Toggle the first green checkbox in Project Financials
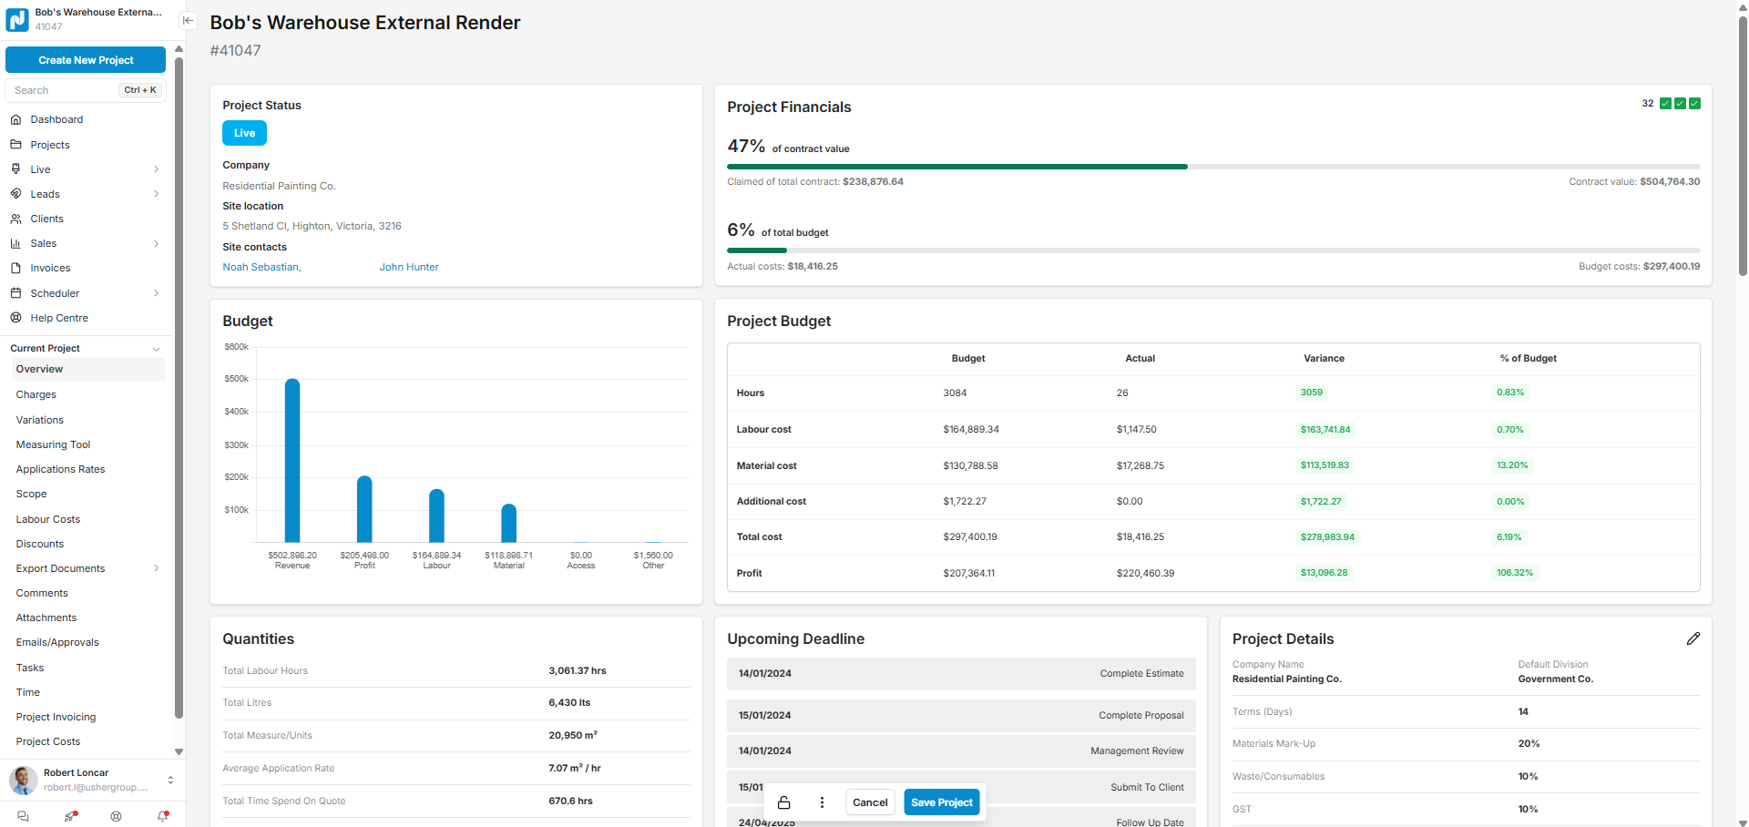 (x=1665, y=104)
